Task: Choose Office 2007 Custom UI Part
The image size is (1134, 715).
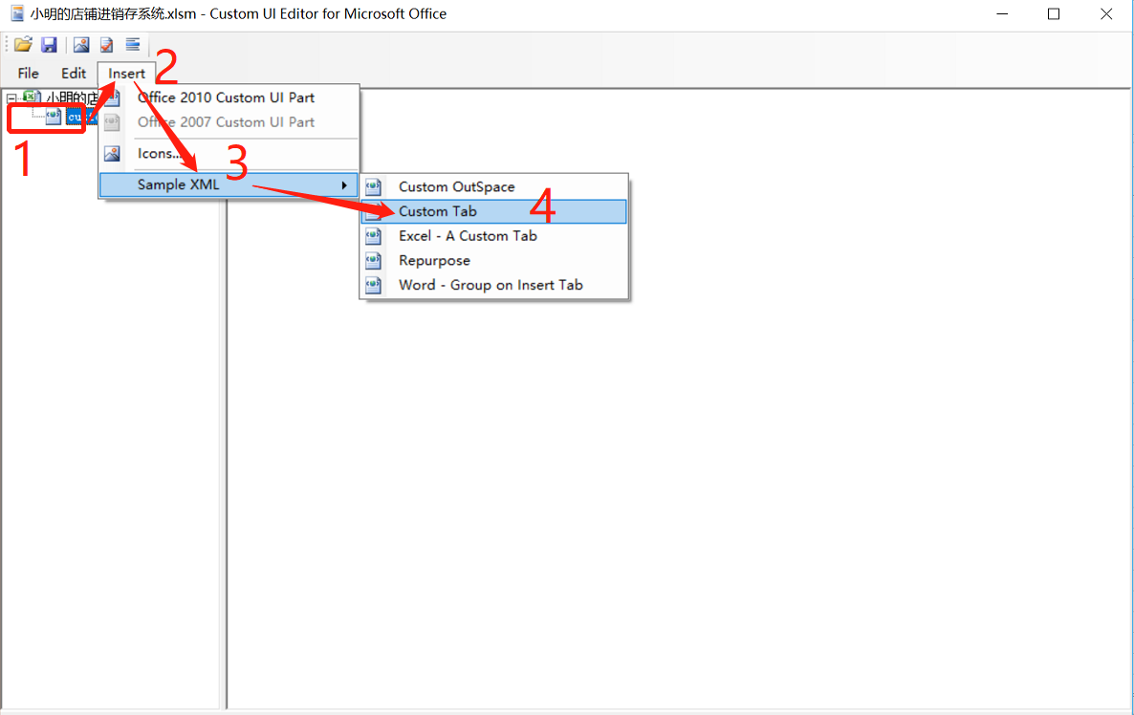Action: (x=229, y=122)
